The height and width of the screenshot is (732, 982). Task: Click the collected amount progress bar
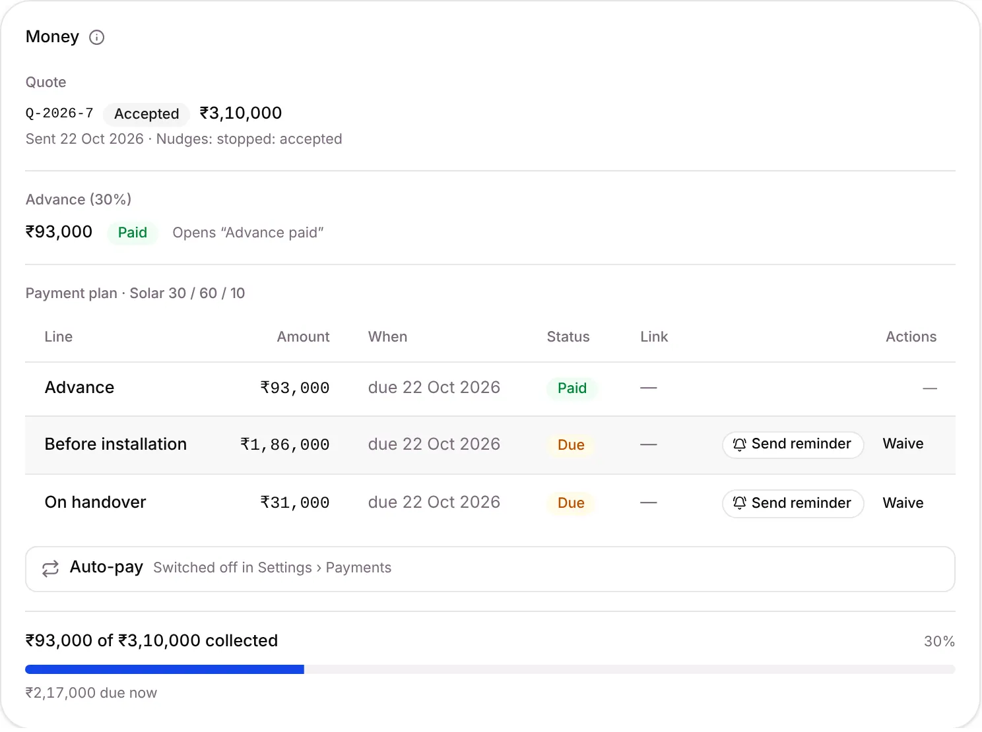pyautogui.click(x=490, y=669)
